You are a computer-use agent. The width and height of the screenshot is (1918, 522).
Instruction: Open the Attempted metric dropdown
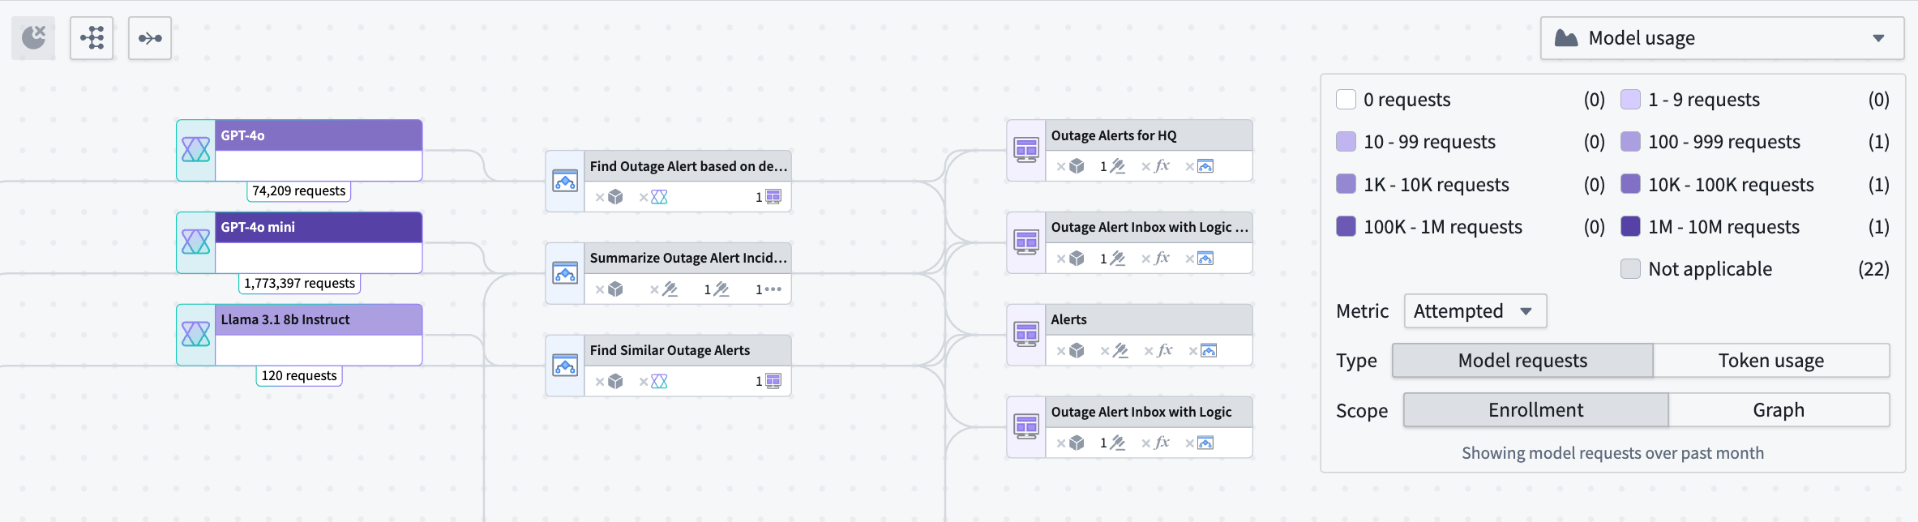click(x=1475, y=310)
